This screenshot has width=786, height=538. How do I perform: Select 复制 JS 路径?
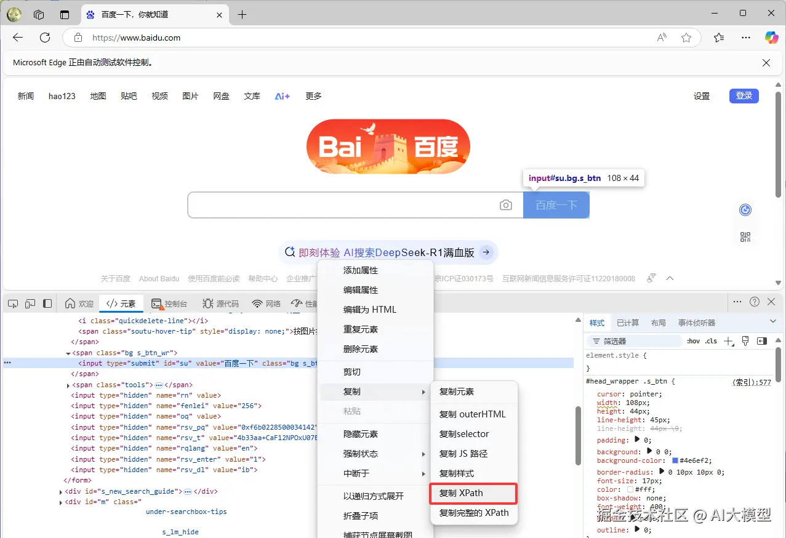click(474, 454)
